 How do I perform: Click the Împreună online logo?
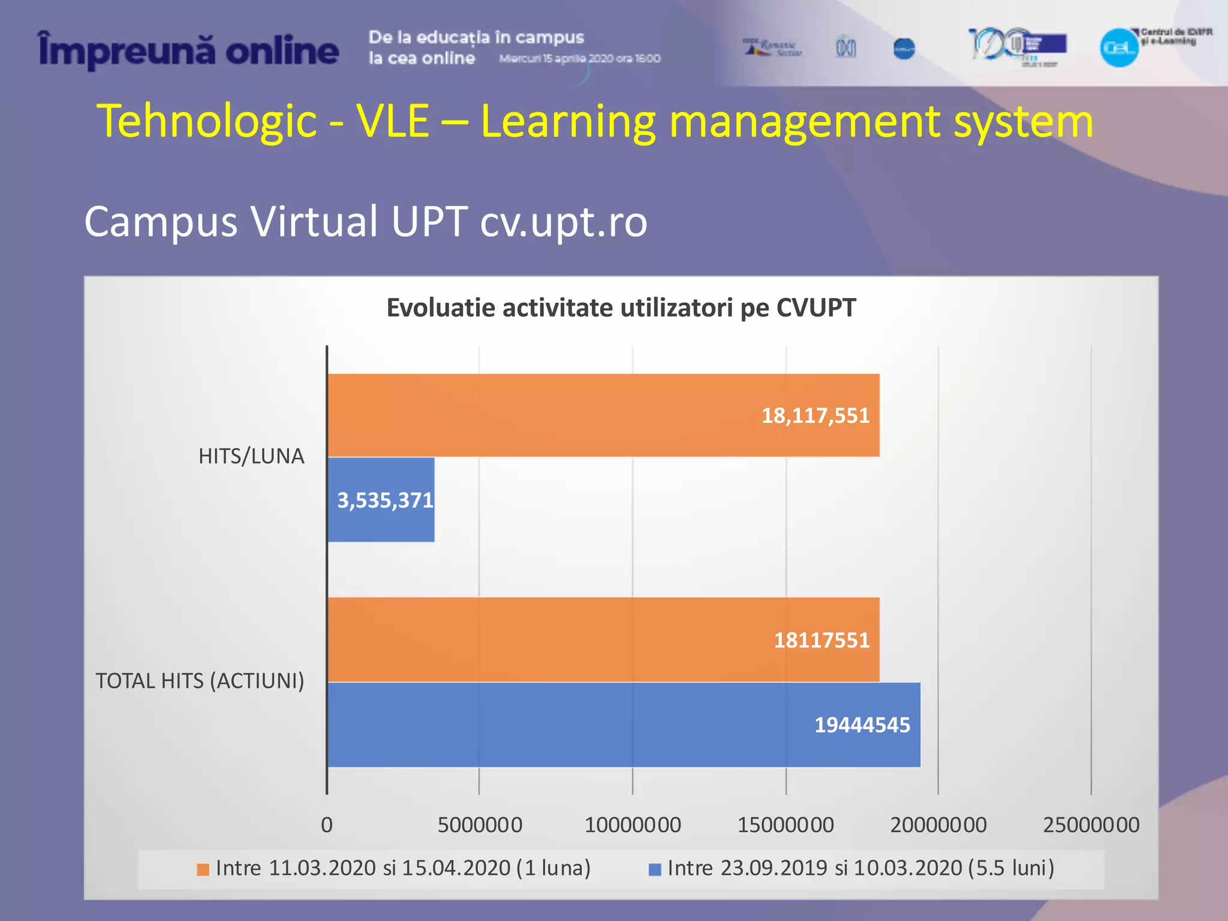pyautogui.click(x=188, y=50)
